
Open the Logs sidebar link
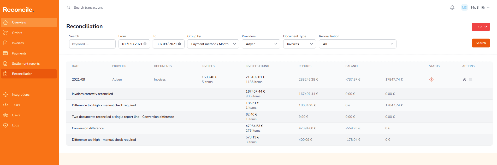[x=29, y=125]
